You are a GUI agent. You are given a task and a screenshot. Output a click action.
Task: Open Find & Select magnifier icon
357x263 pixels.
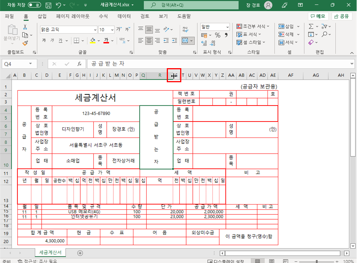point(325,34)
